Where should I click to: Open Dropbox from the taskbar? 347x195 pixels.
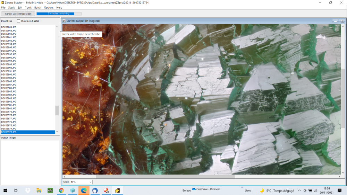click(x=28, y=190)
